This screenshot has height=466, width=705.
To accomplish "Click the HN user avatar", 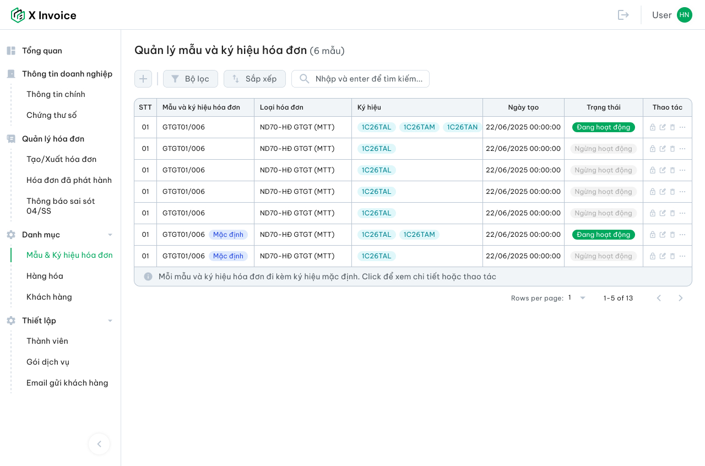I will [x=684, y=15].
